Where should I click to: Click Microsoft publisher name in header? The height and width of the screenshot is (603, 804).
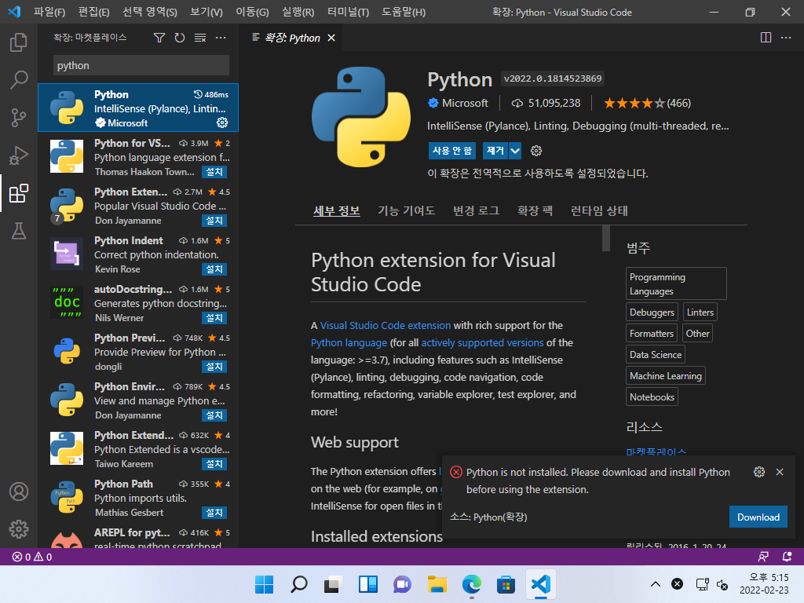coord(465,103)
